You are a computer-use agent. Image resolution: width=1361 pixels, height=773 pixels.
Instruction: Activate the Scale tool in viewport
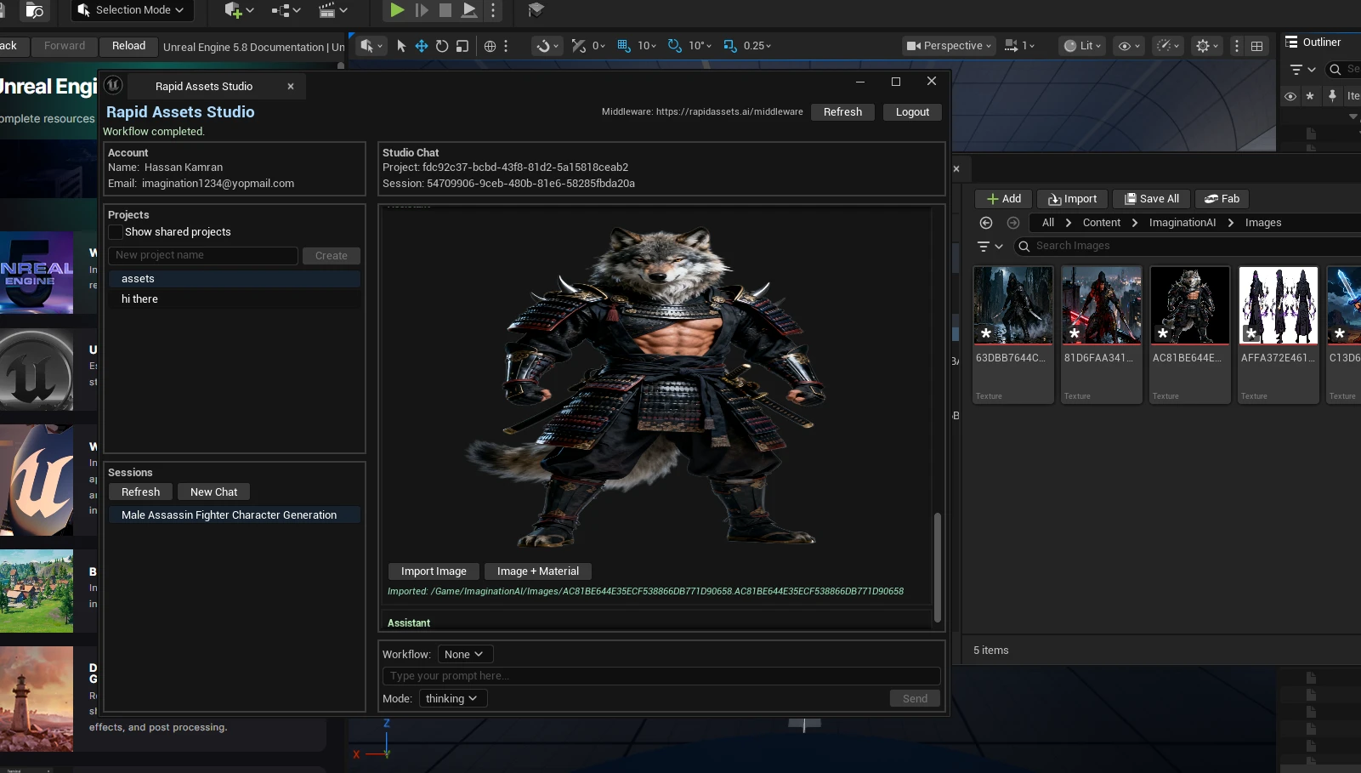click(462, 46)
